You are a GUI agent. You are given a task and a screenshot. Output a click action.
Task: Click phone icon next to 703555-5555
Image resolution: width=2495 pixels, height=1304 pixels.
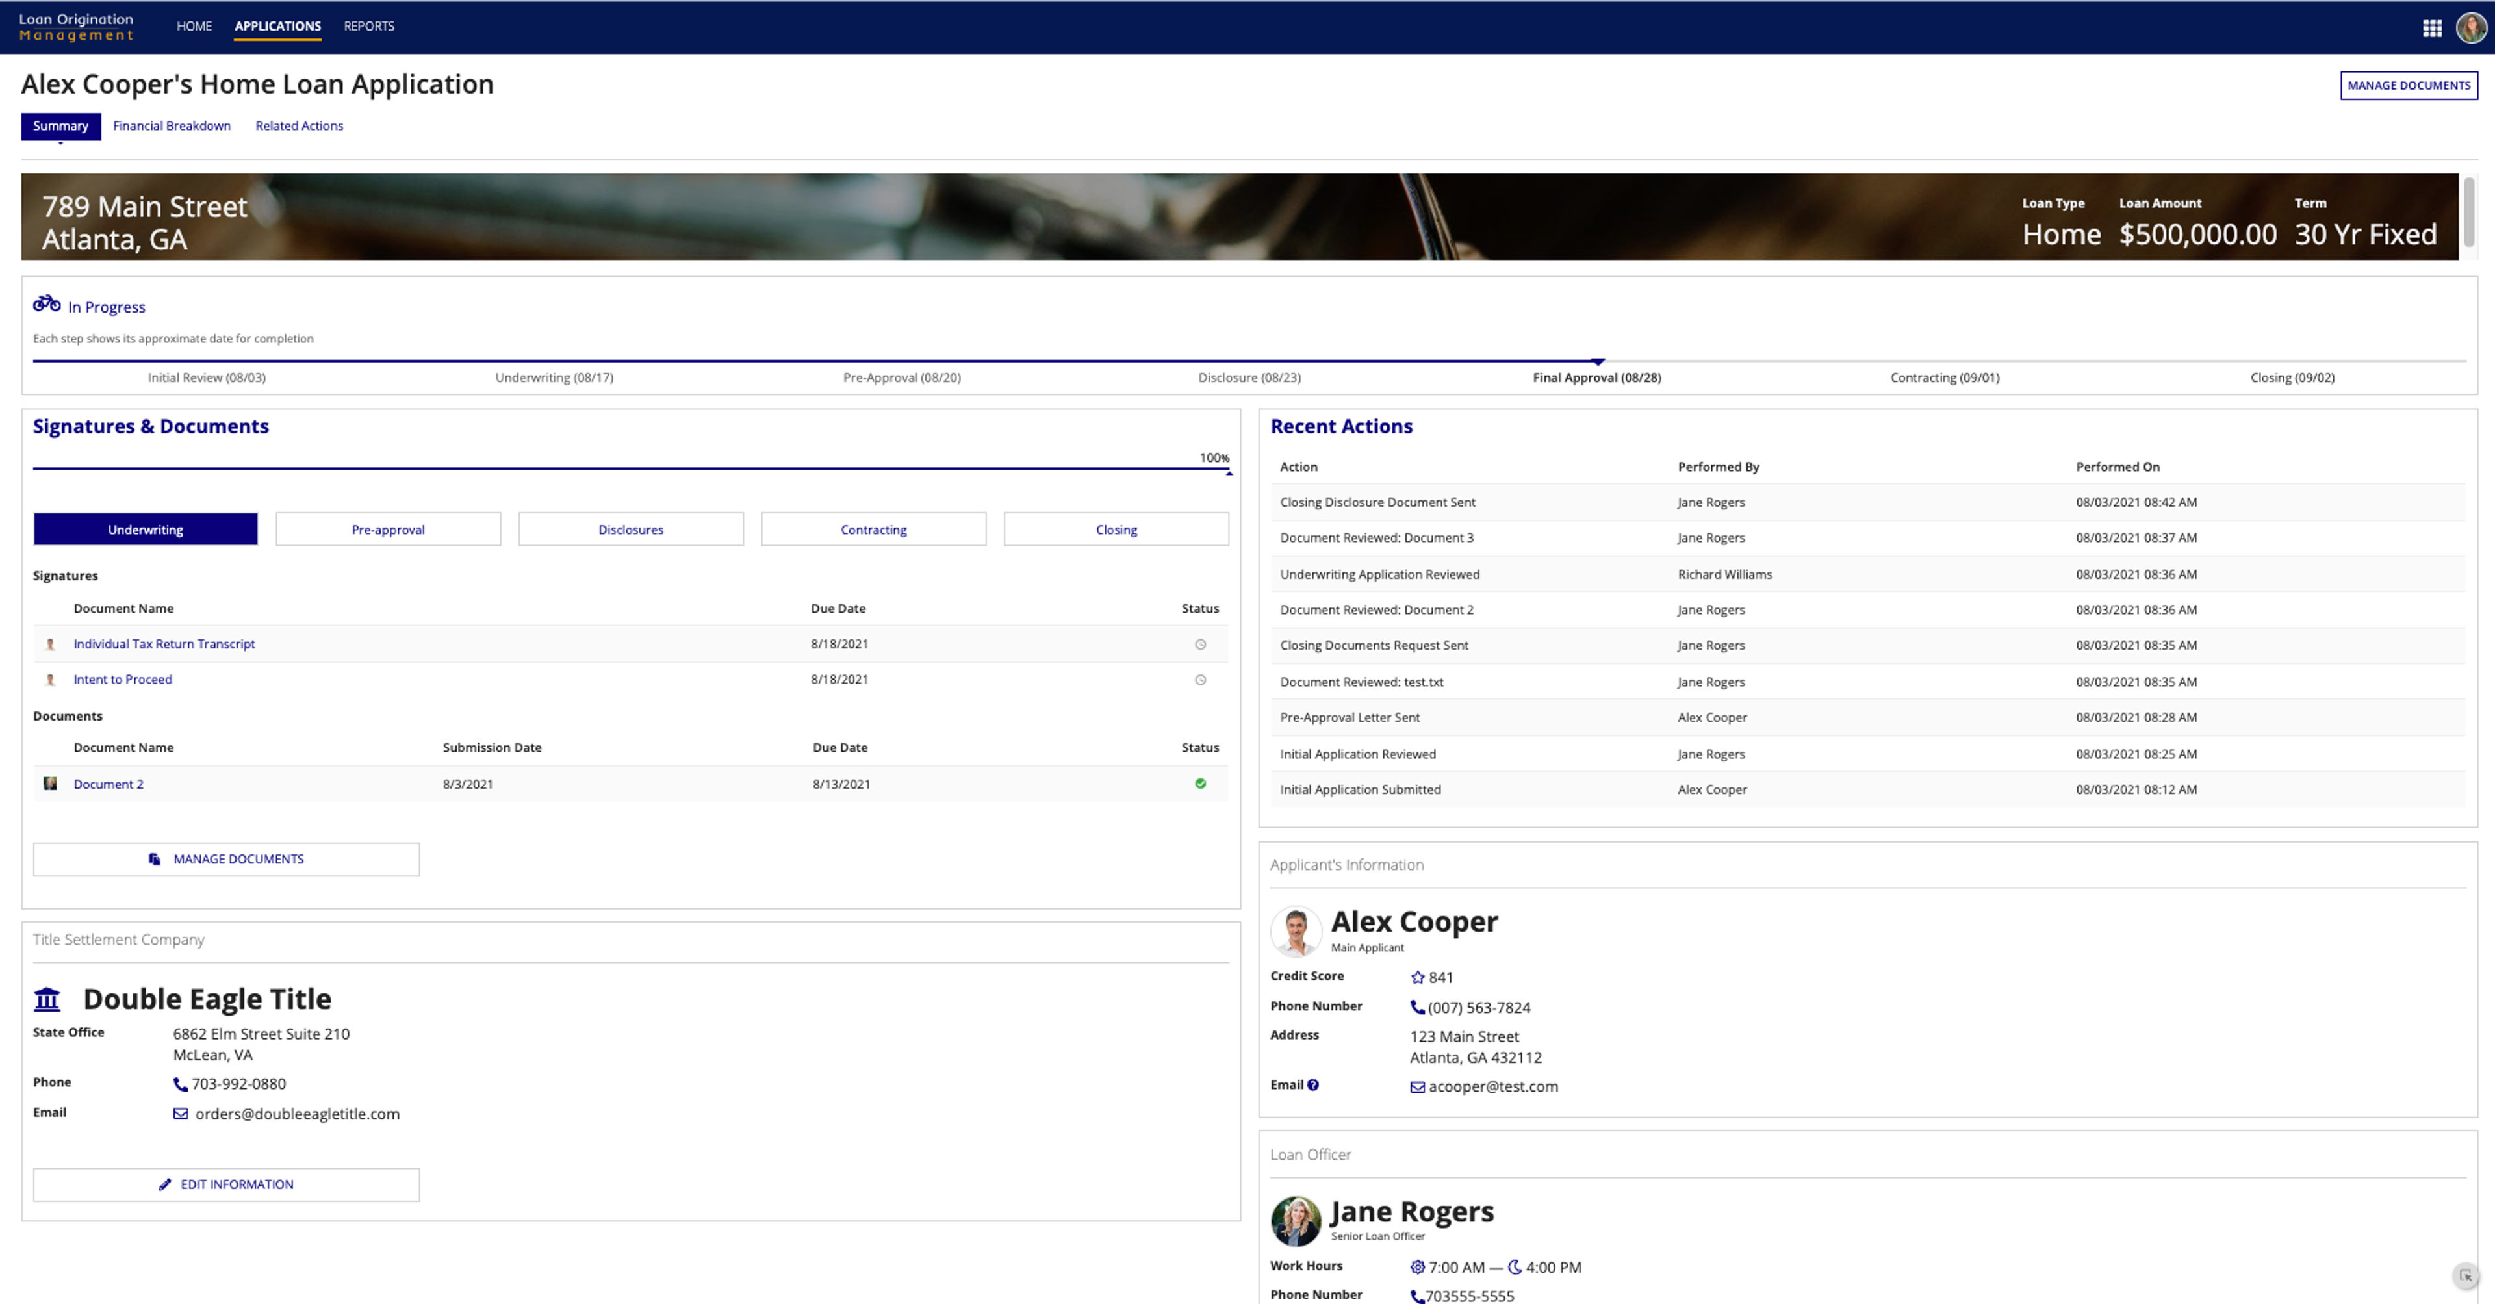1417,1296
